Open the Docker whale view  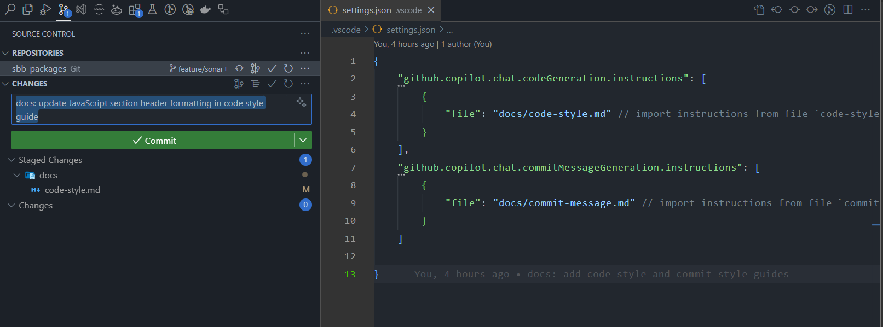(206, 9)
